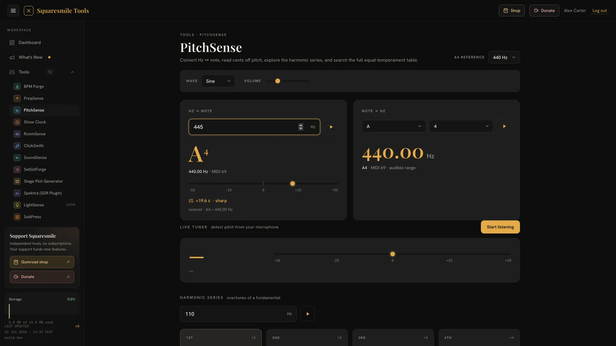
Task: Click the Squaresmile Tools logo icon
Action: [x=28, y=11]
